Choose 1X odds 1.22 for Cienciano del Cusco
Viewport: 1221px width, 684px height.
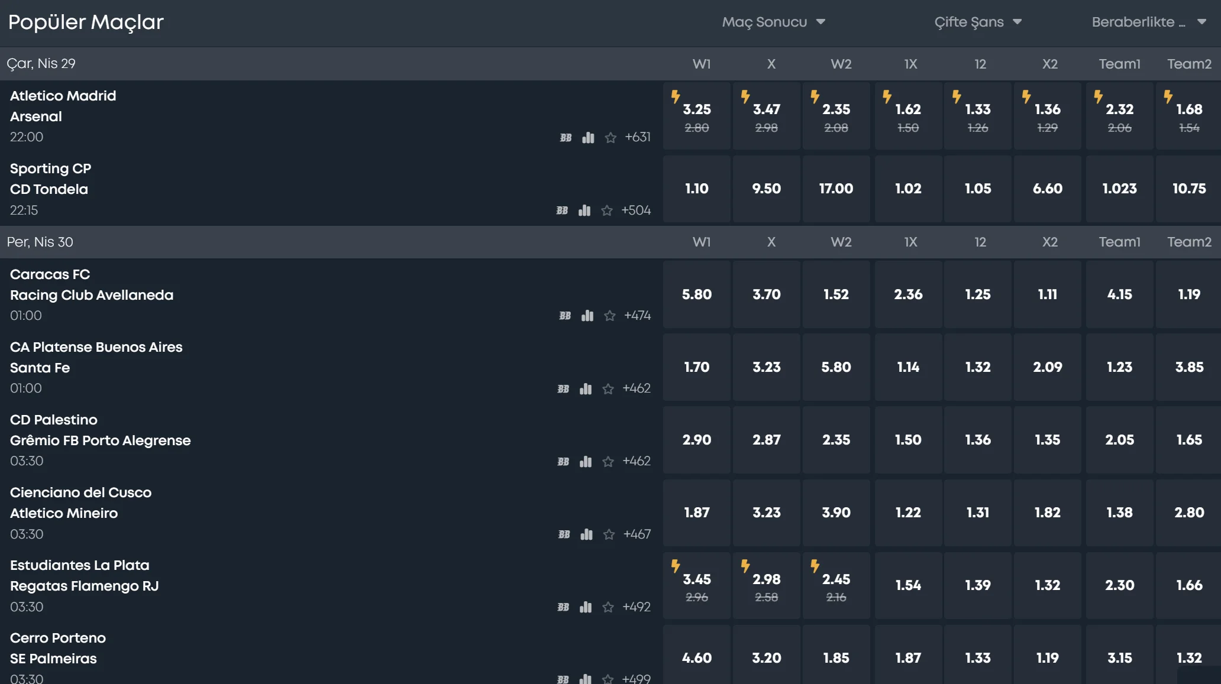909,513
